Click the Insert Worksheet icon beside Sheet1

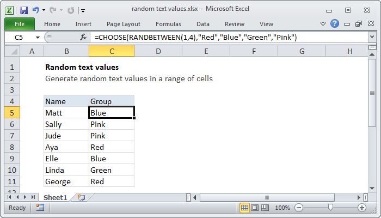pos(81,197)
